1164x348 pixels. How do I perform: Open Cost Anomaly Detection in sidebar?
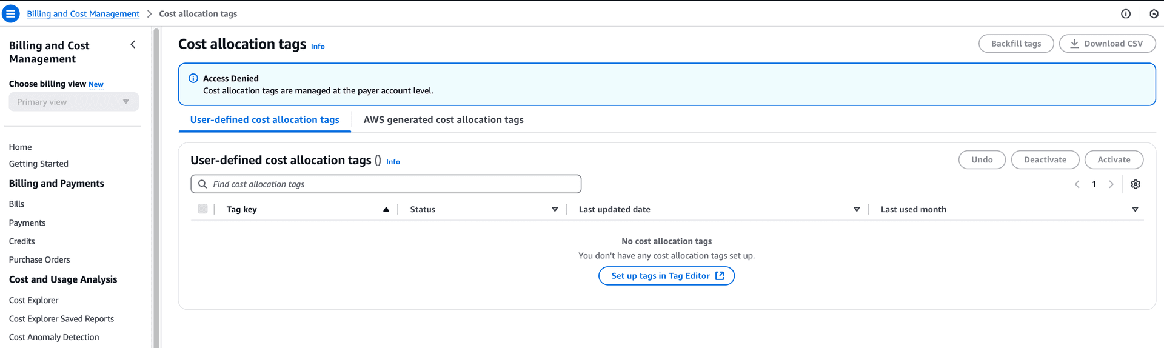[54, 337]
